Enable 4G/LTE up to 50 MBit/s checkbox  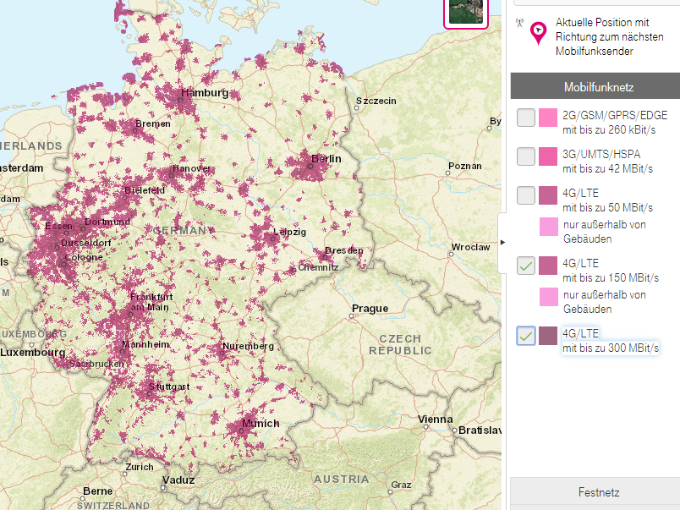pyautogui.click(x=525, y=195)
